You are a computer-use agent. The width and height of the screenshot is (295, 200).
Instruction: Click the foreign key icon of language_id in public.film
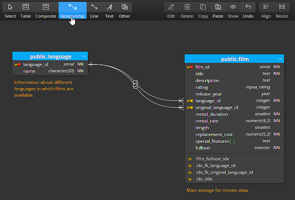(190, 101)
